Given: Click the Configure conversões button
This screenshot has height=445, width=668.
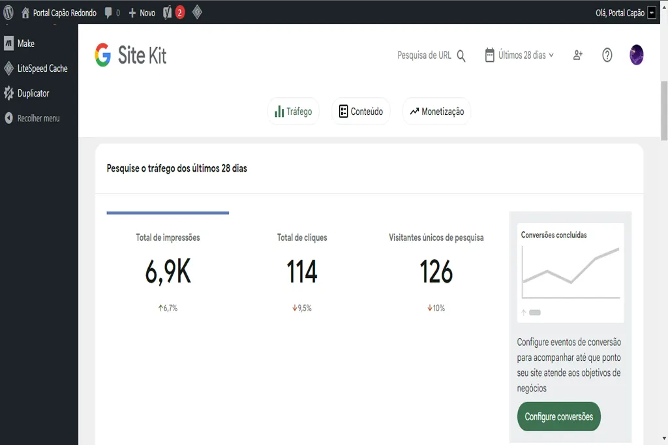Looking at the screenshot, I should 558,416.
